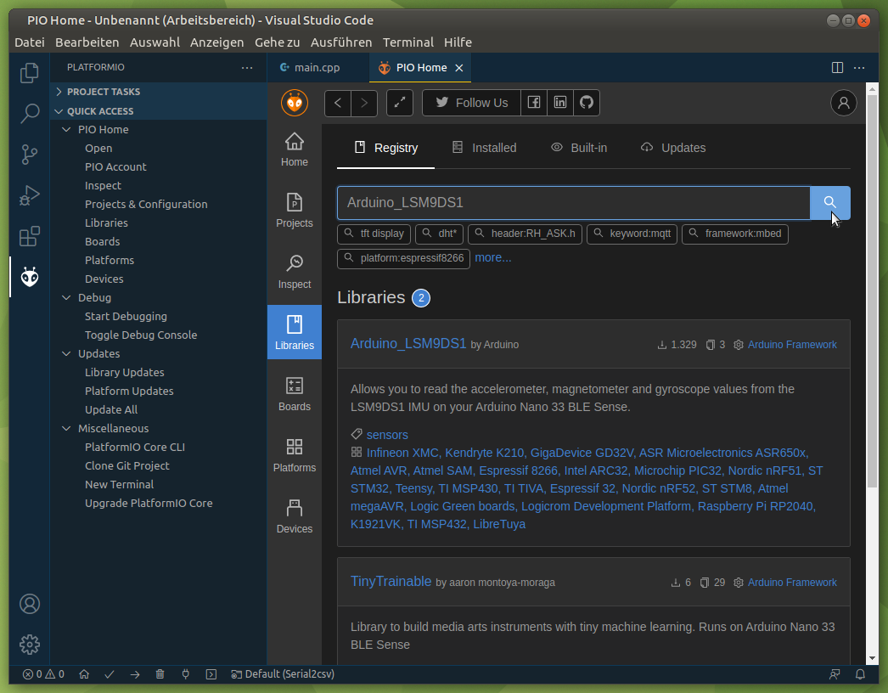Switch project environment Default (Serial2csv)
Screen dimensions: 888x693
coord(283,674)
